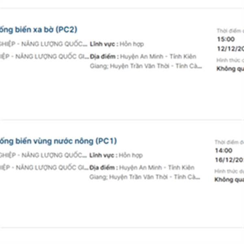This screenshot has width=244, height=244.
Task: Click the first 'NĂNG LƯỢNG QUỐC...' line in PC1 card
Action: click(44, 155)
